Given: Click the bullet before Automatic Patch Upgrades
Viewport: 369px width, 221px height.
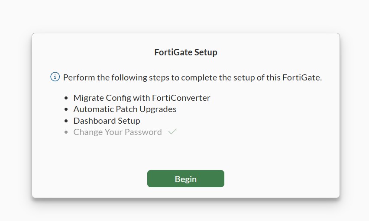Looking at the screenshot, I should click(x=66, y=109).
